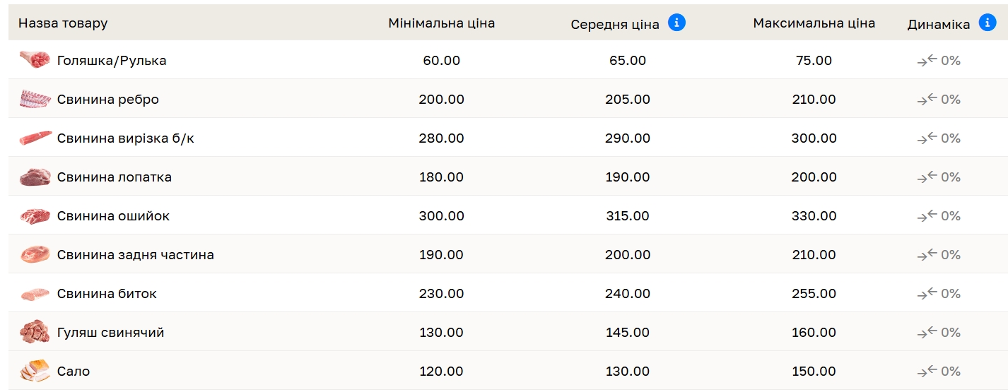The image size is (1008, 392).
Task: Click the Голяшка/Рулька product image
Action: (35, 60)
